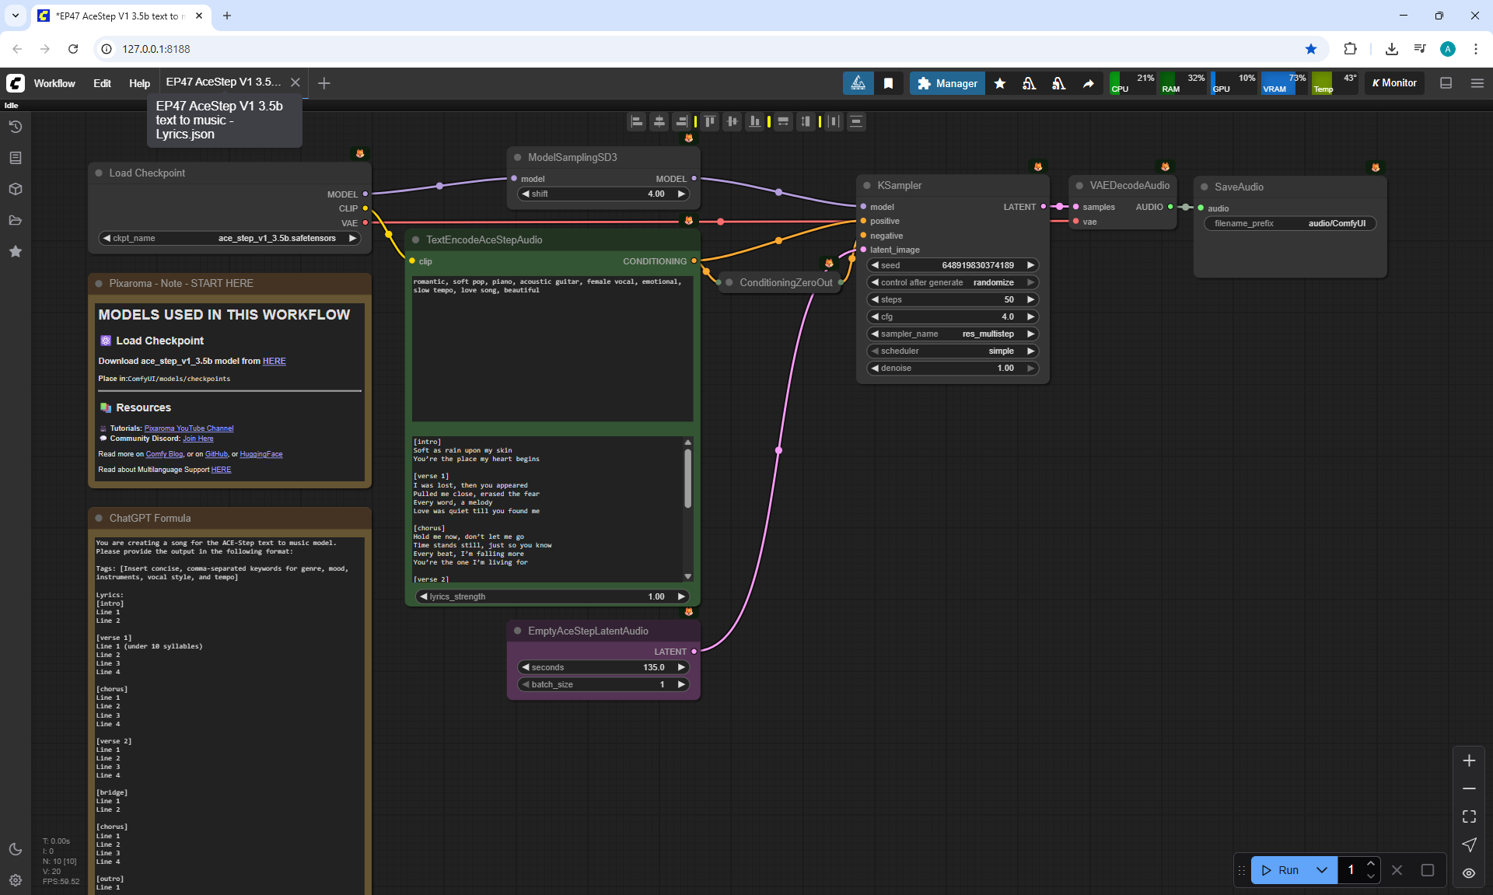Click the K Monitor button

pyautogui.click(x=1394, y=83)
